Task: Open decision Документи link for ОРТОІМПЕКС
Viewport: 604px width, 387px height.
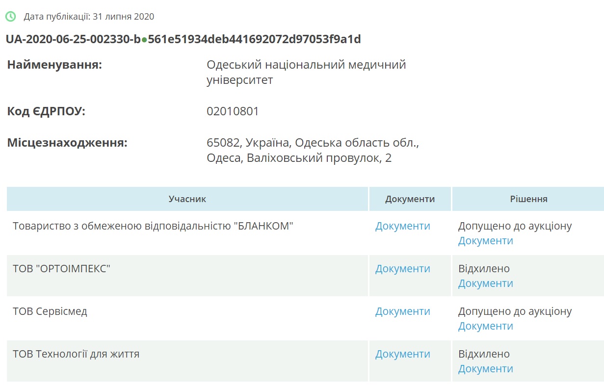Action: click(x=485, y=284)
